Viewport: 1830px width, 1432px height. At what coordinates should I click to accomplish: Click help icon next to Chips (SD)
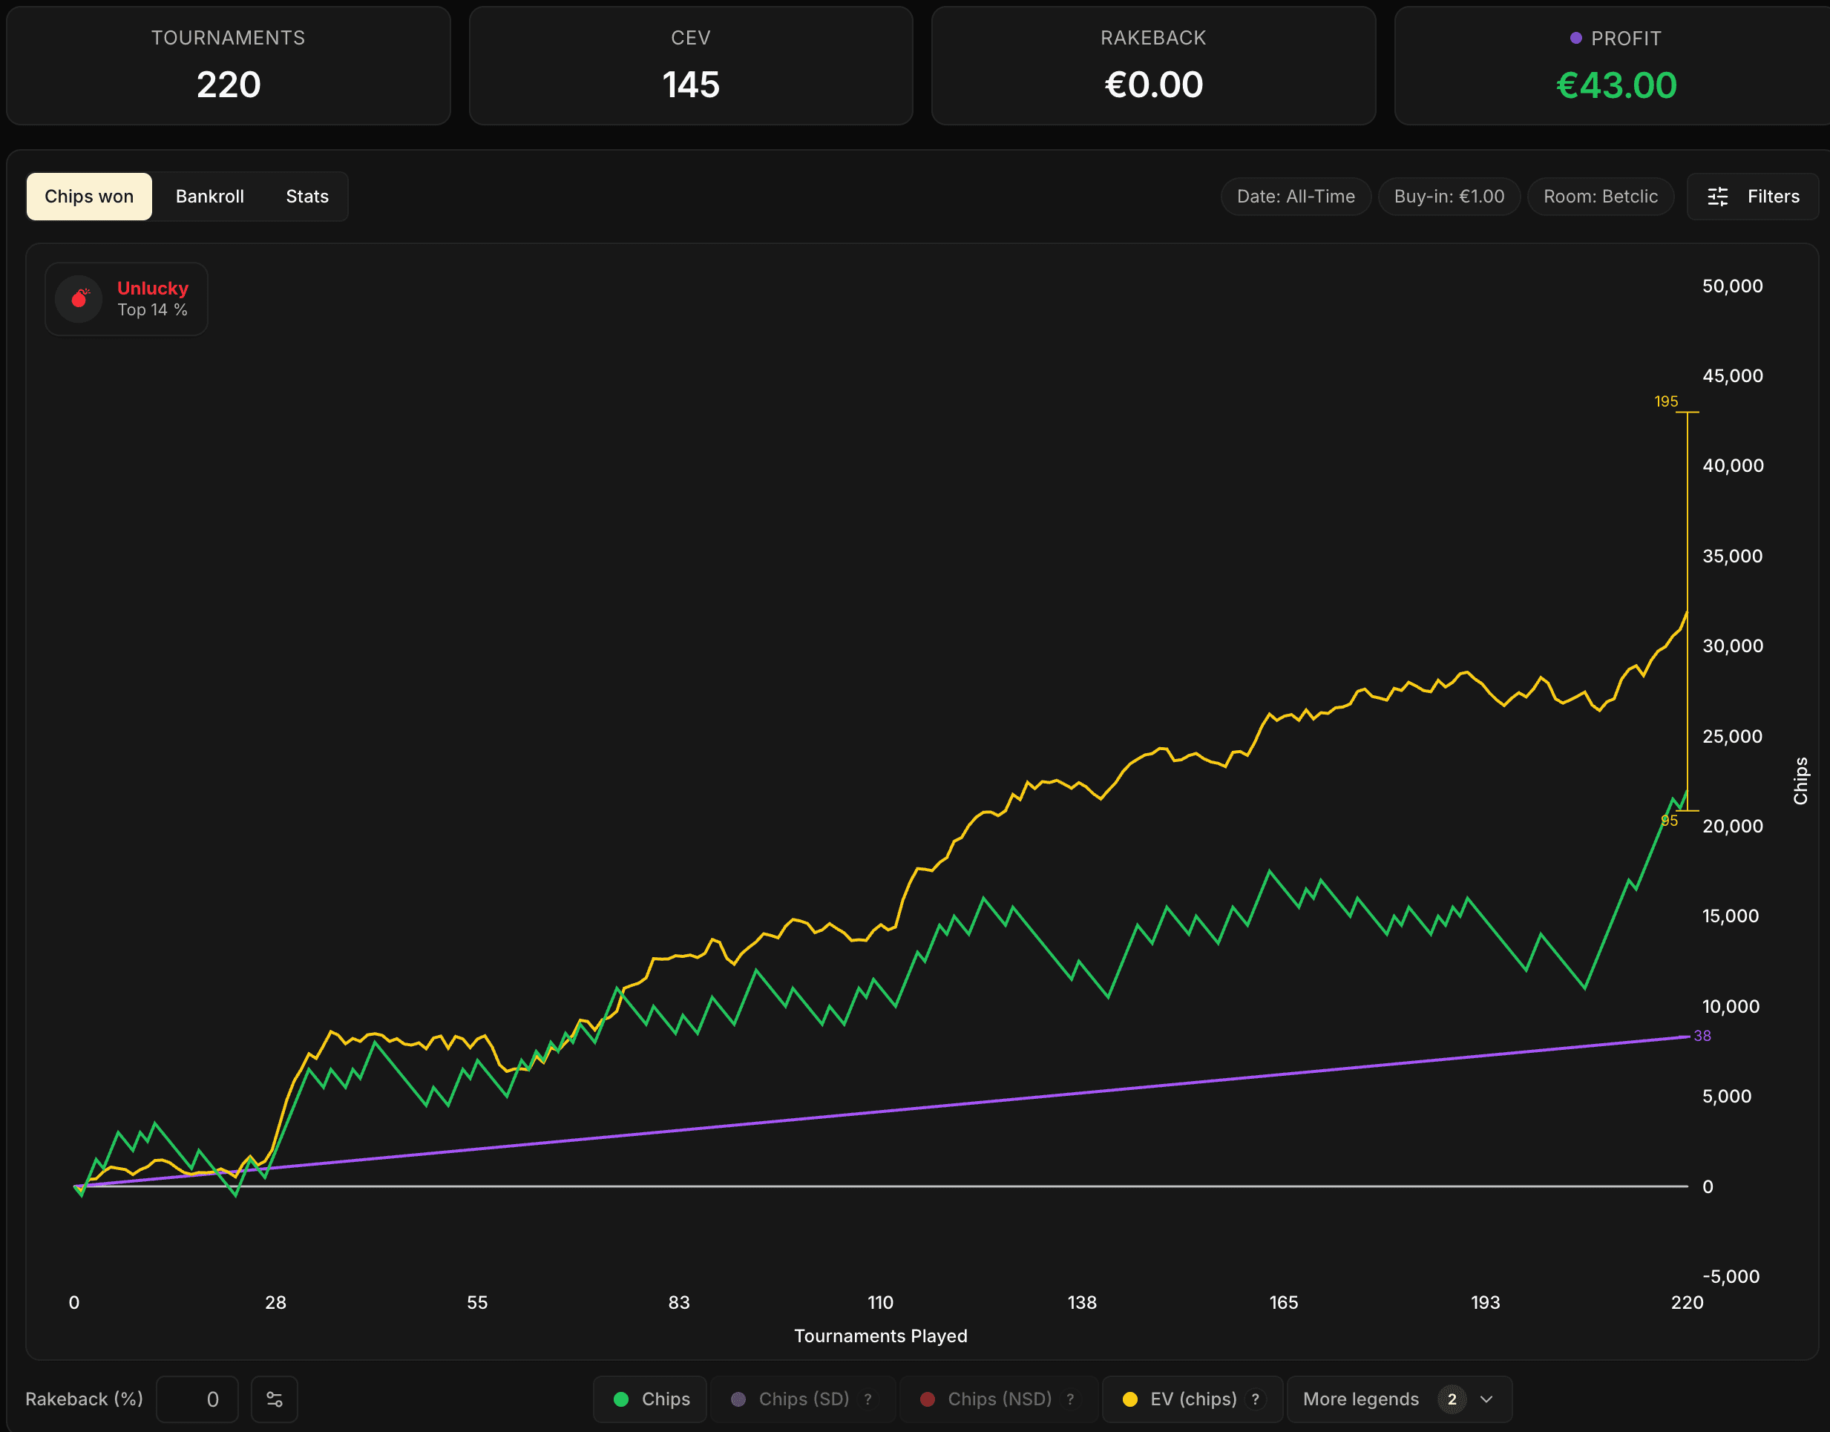point(868,1399)
